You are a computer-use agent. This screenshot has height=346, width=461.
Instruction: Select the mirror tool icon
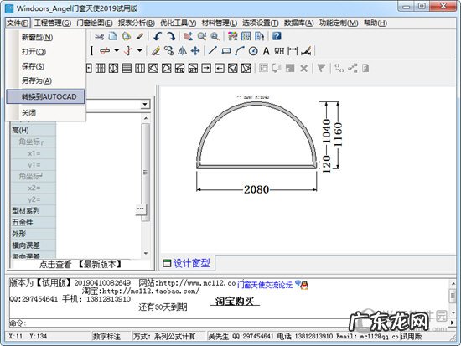(x=182, y=51)
